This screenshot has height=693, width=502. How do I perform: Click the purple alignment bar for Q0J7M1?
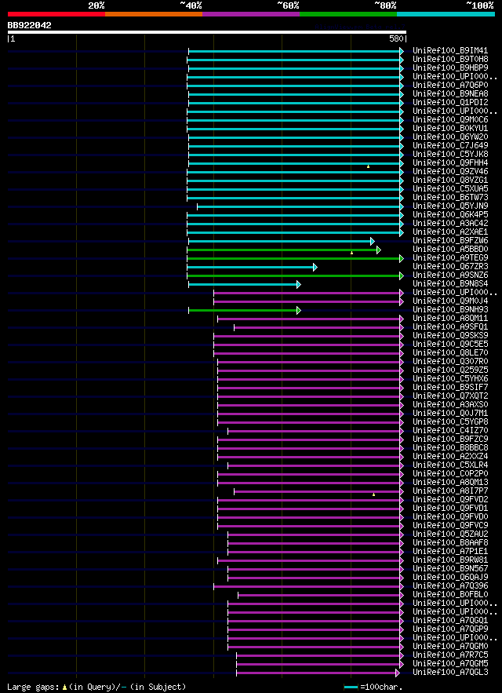(310, 414)
